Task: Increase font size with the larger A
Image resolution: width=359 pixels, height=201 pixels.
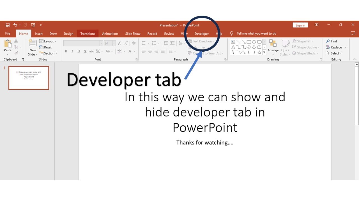Action: click(x=120, y=43)
